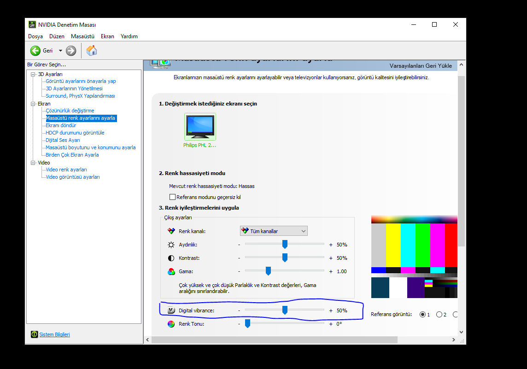Click the Renk kanalı color channel icon

point(171,231)
